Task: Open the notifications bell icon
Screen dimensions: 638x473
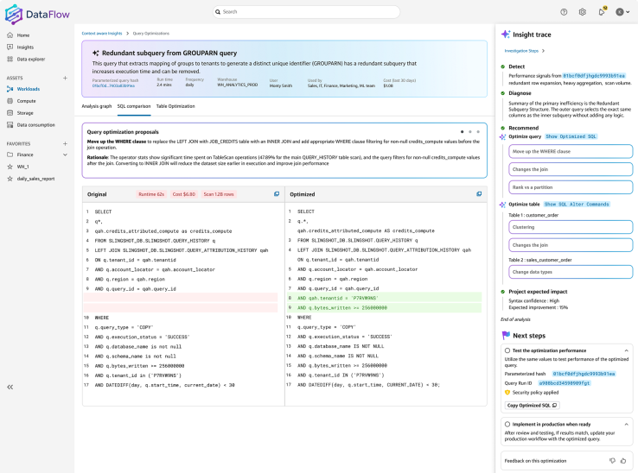Action: [602, 12]
